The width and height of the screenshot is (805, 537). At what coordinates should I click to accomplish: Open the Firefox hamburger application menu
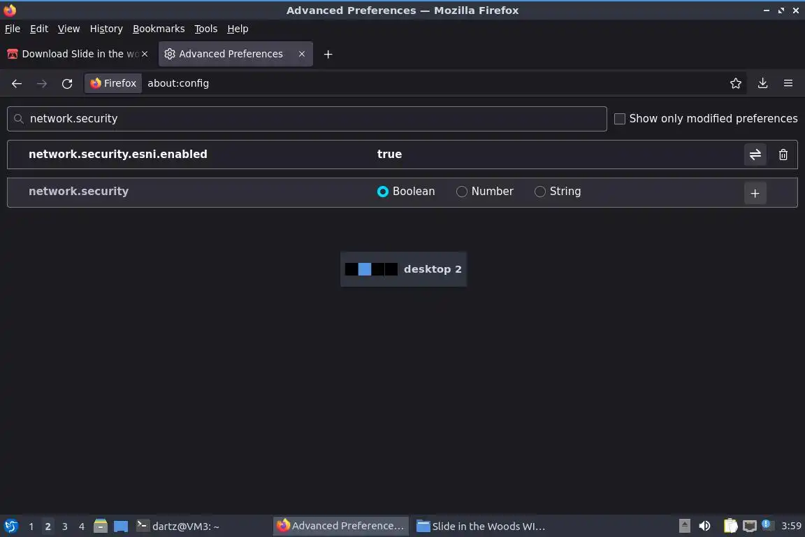point(788,83)
